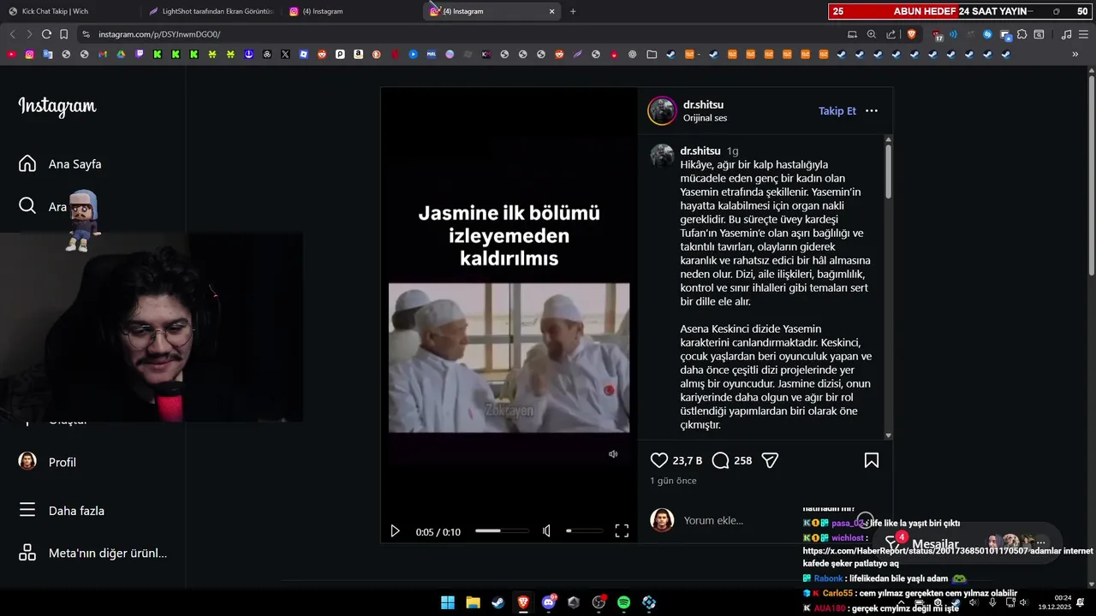Close the active Instagram tab
1096x616 pixels.
tap(551, 11)
